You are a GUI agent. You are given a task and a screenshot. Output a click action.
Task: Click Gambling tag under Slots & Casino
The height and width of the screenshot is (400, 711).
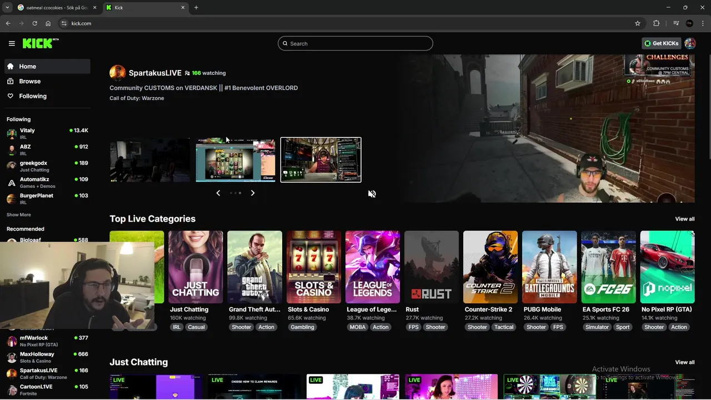302,327
